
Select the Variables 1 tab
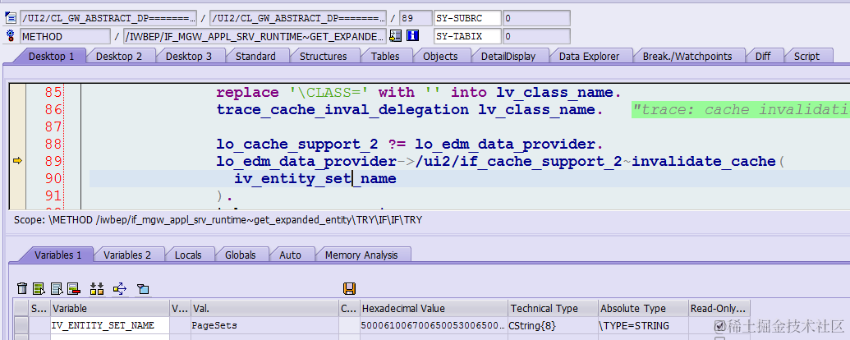[x=57, y=255]
